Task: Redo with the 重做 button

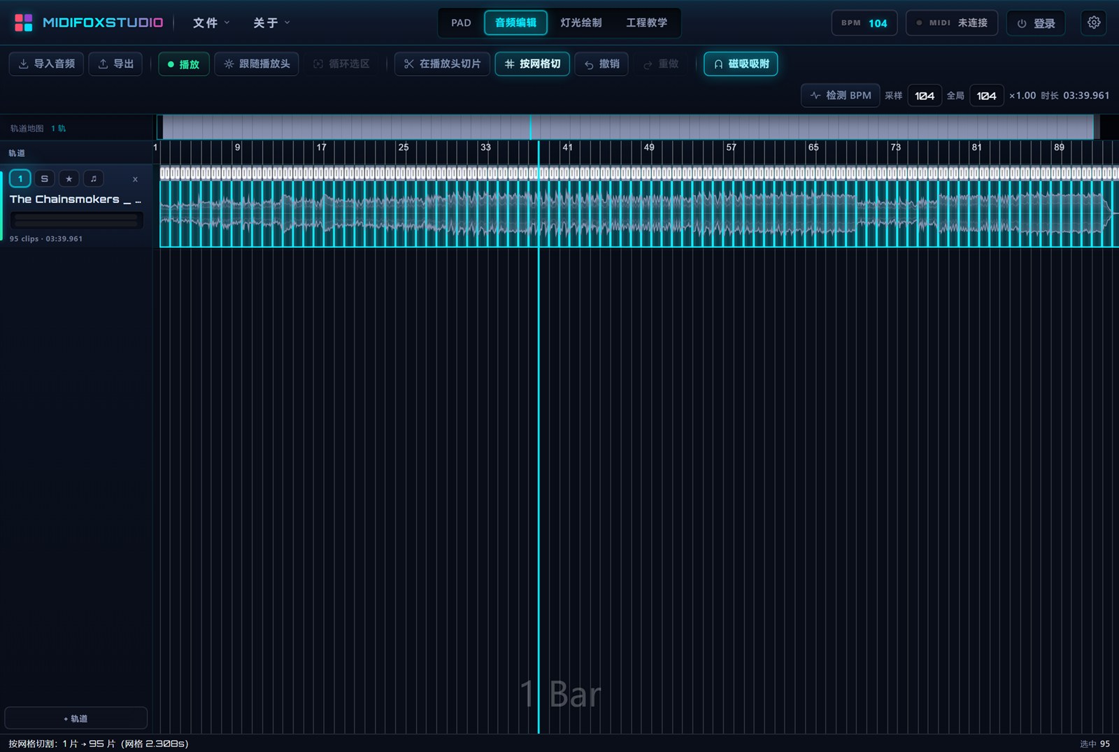Action: coord(661,64)
